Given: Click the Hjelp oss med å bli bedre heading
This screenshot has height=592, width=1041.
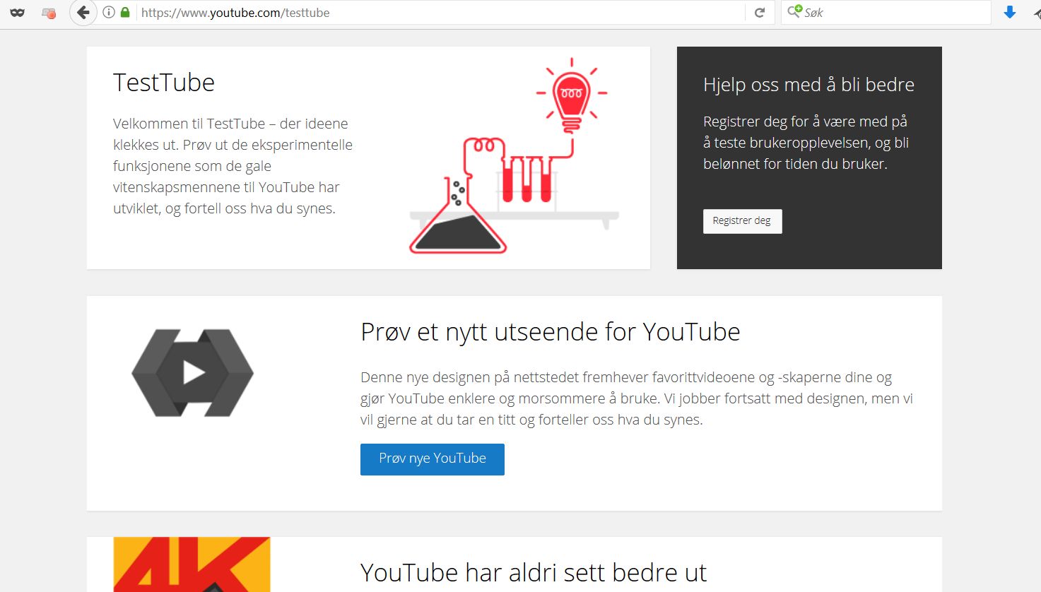Looking at the screenshot, I should coord(808,85).
